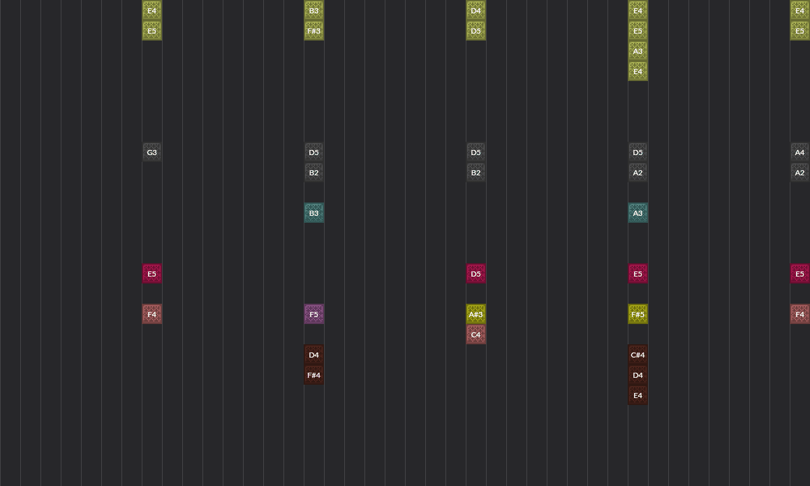The image size is (810, 486).
Task: Select the yellow A#3 note block
Action: click(x=476, y=314)
